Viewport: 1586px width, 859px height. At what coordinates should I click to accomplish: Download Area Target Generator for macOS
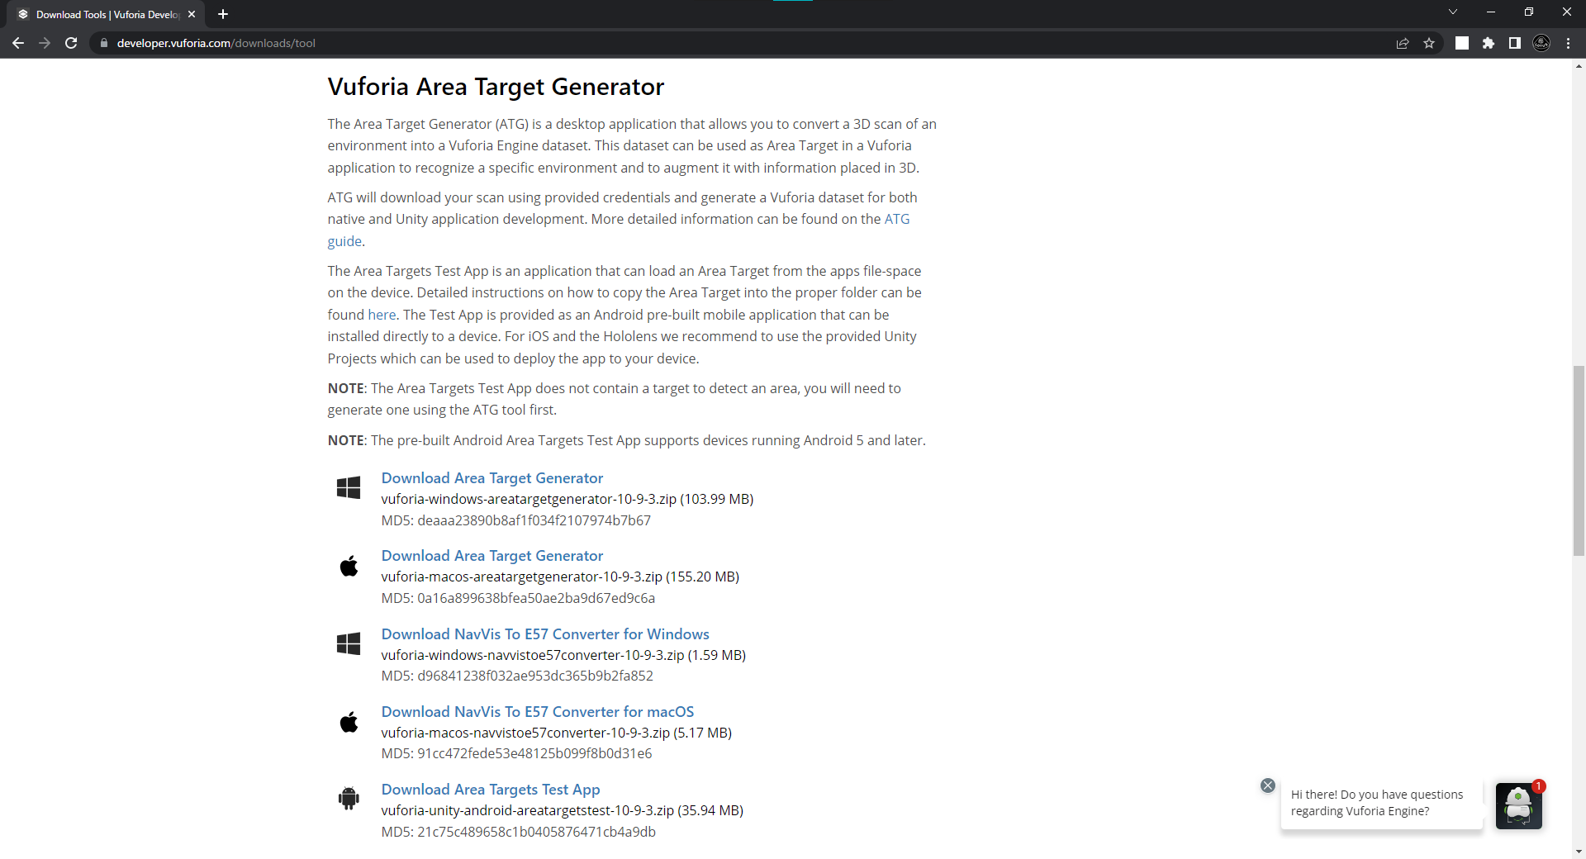491,556
